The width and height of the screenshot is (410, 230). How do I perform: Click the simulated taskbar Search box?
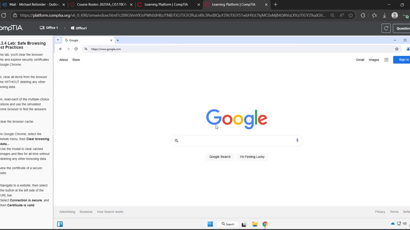coord(228,224)
